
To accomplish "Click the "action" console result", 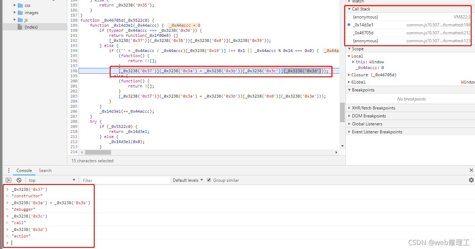I will (21, 236).
